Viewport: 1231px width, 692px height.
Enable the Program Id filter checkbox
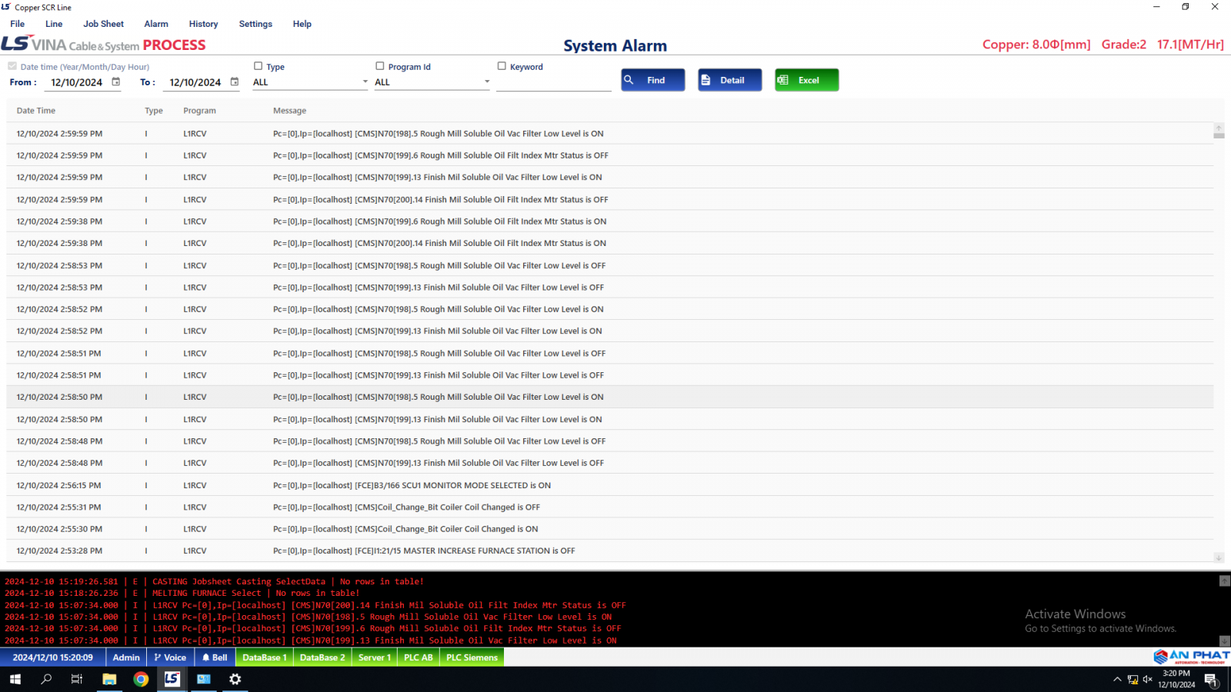tap(380, 66)
